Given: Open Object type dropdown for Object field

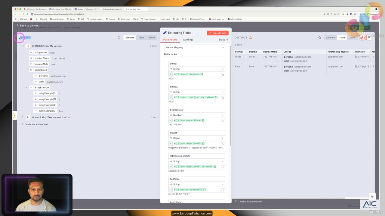Looking at the screenshot, I should click(x=197, y=138).
